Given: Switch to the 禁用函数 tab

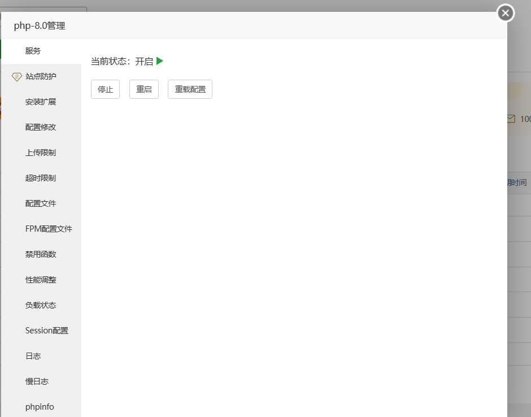Looking at the screenshot, I should click(41, 254).
